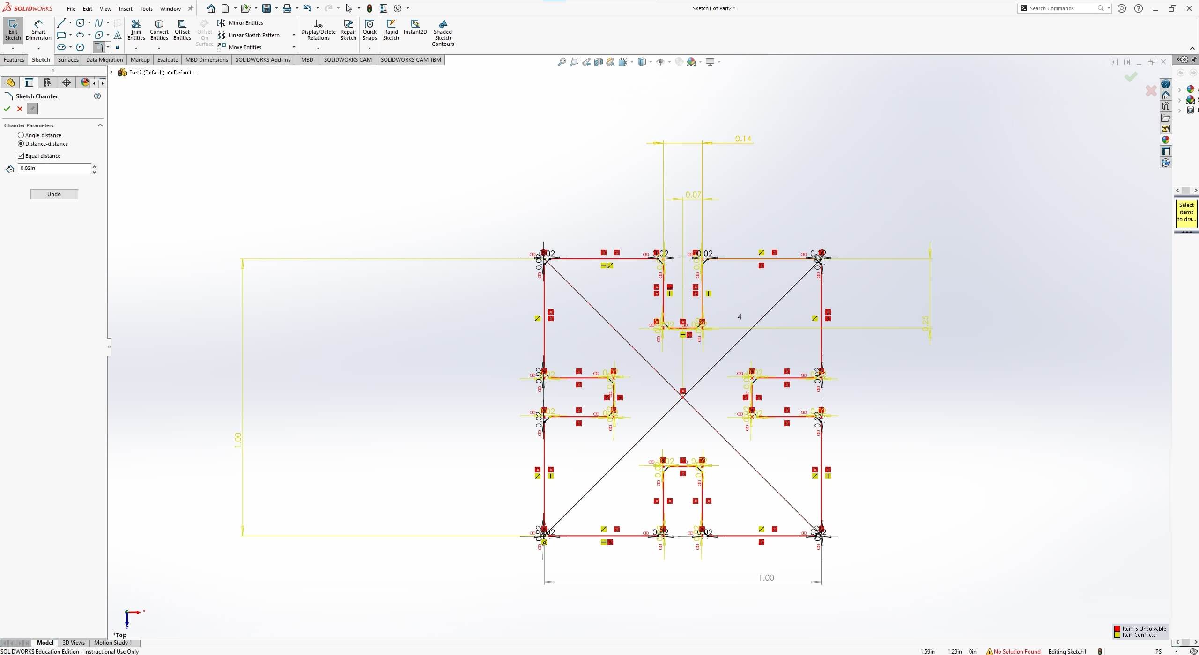This screenshot has width=1199, height=655.
Task: Click the Rebuild traffic light icon
Action: [x=370, y=8]
